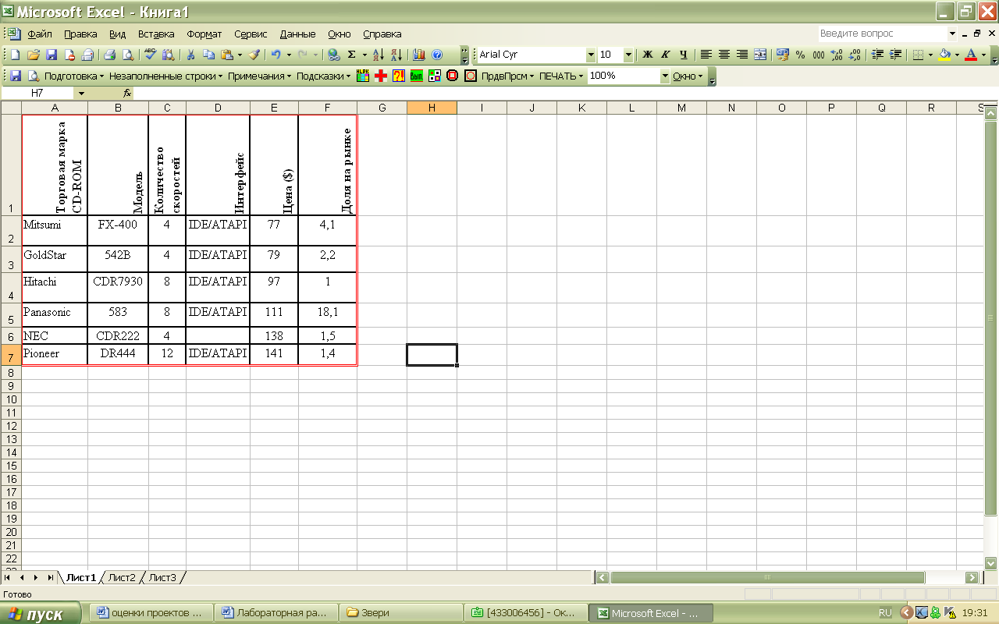Switch to the Лист3 sheet tab
Image resolution: width=999 pixels, height=624 pixels.
(x=163, y=578)
